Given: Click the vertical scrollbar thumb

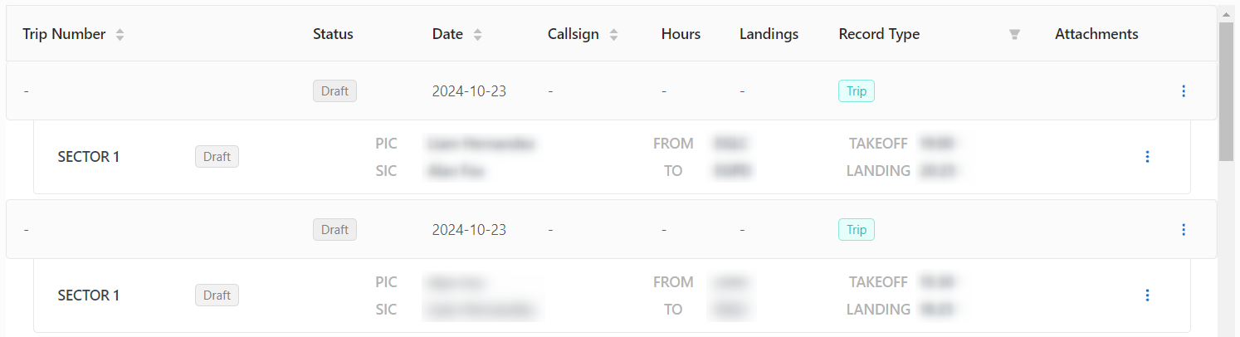Looking at the screenshot, I should coord(1226,91).
